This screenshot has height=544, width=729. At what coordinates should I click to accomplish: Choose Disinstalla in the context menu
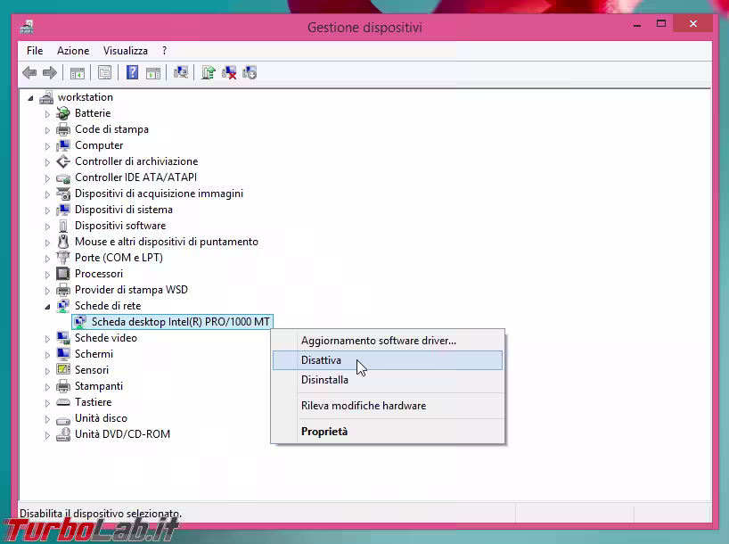coord(388,380)
